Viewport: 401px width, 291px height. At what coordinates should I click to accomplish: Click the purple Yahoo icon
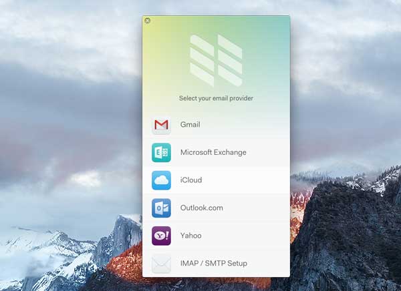pos(161,236)
